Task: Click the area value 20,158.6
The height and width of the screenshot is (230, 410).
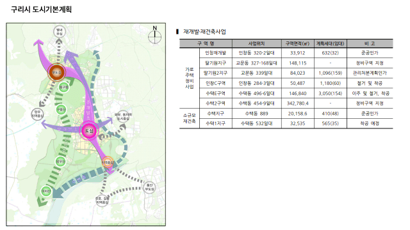Action: click(297, 114)
